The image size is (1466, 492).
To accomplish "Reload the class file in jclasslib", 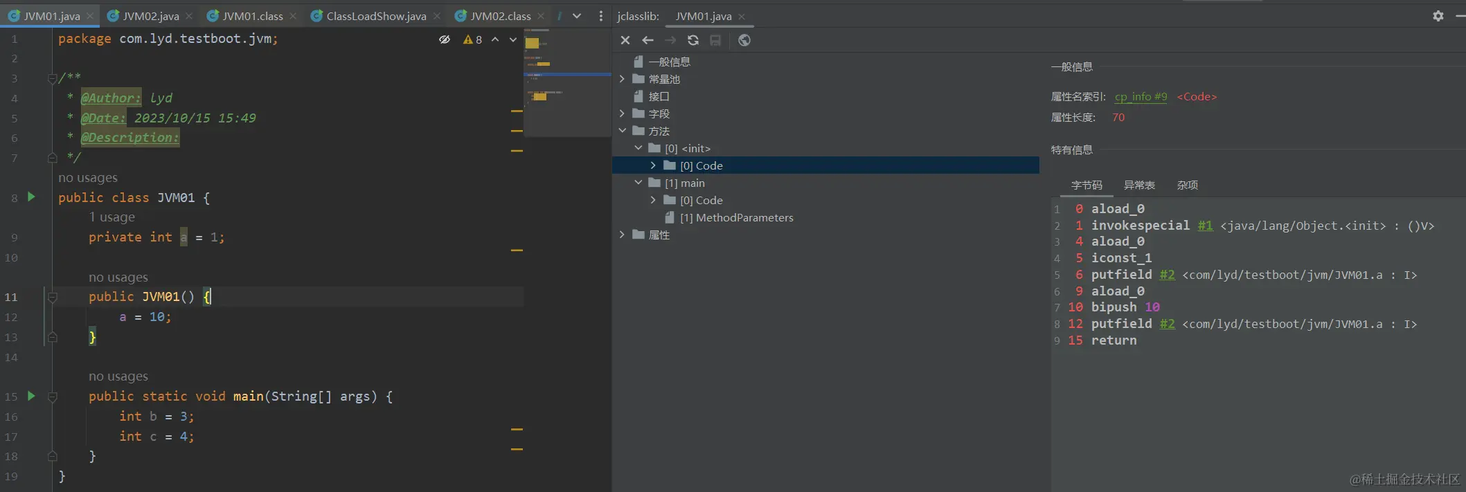I will coord(693,40).
